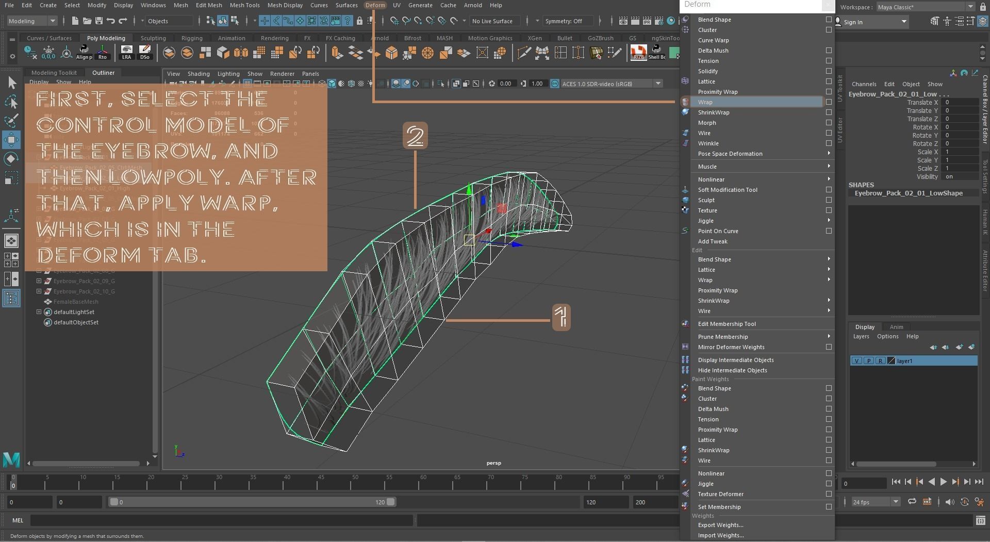Turn on textured display in viewport
The width and height of the screenshot is (990, 542).
[361, 84]
